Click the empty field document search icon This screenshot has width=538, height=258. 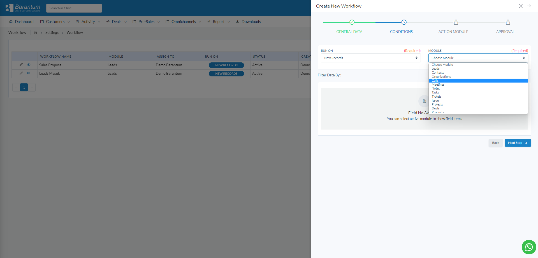(424, 101)
